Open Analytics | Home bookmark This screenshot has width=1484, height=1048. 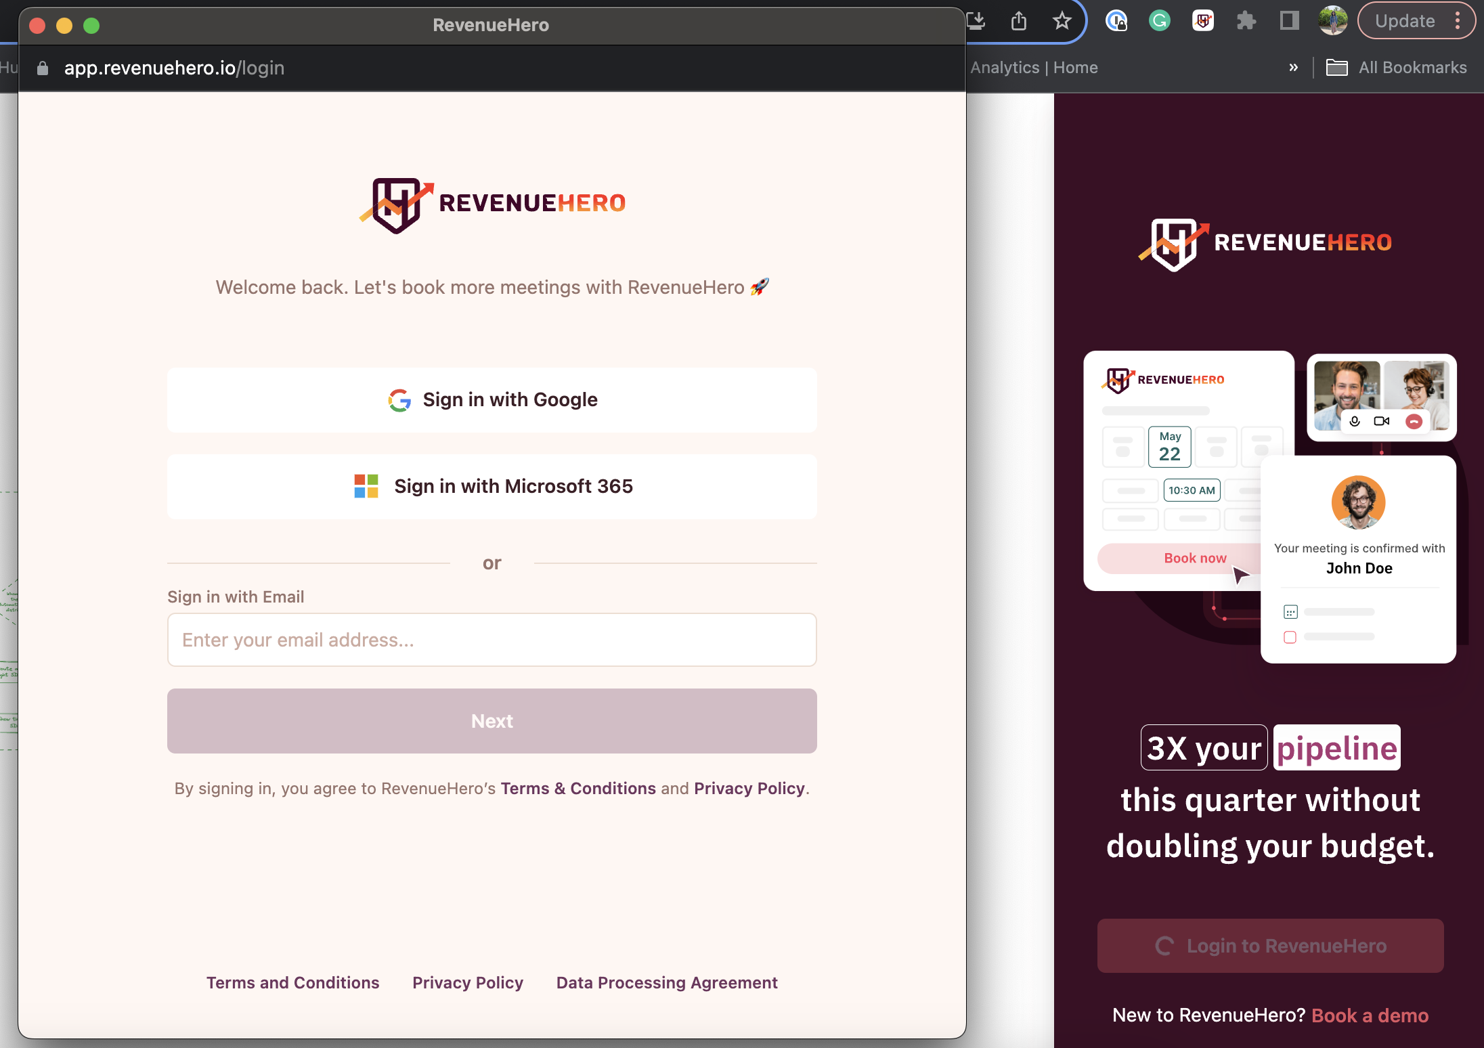1034,68
